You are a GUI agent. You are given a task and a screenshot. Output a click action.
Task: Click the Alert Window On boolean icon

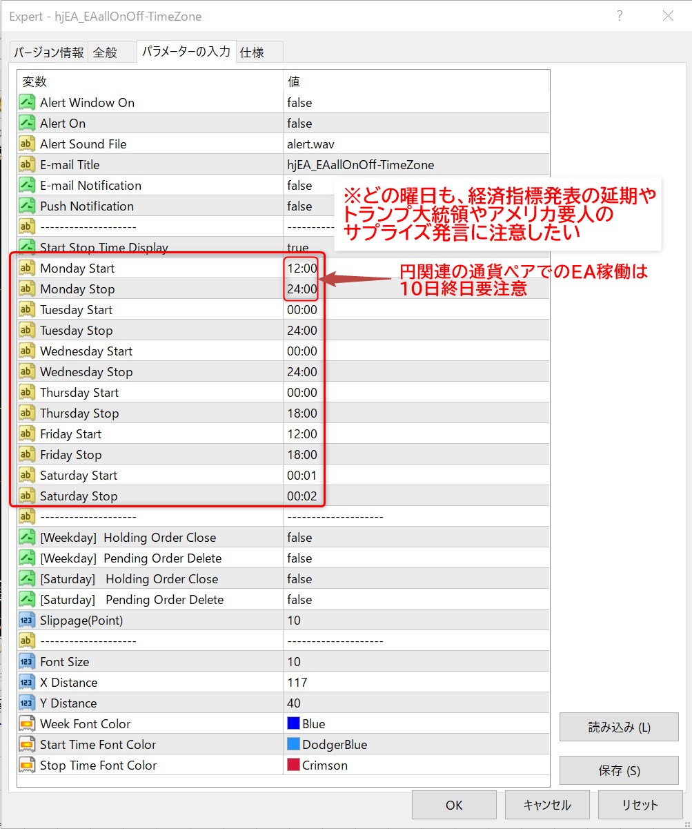pyautogui.click(x=27, y=103)
